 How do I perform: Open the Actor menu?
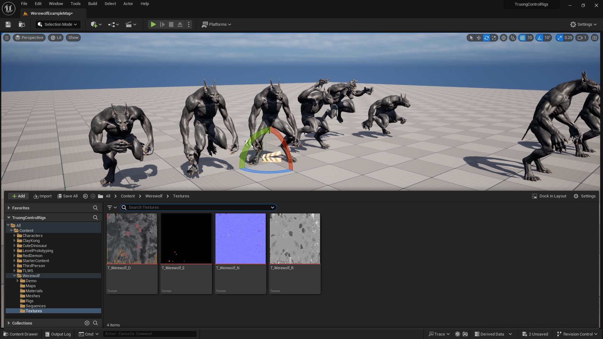pos(128,4)
